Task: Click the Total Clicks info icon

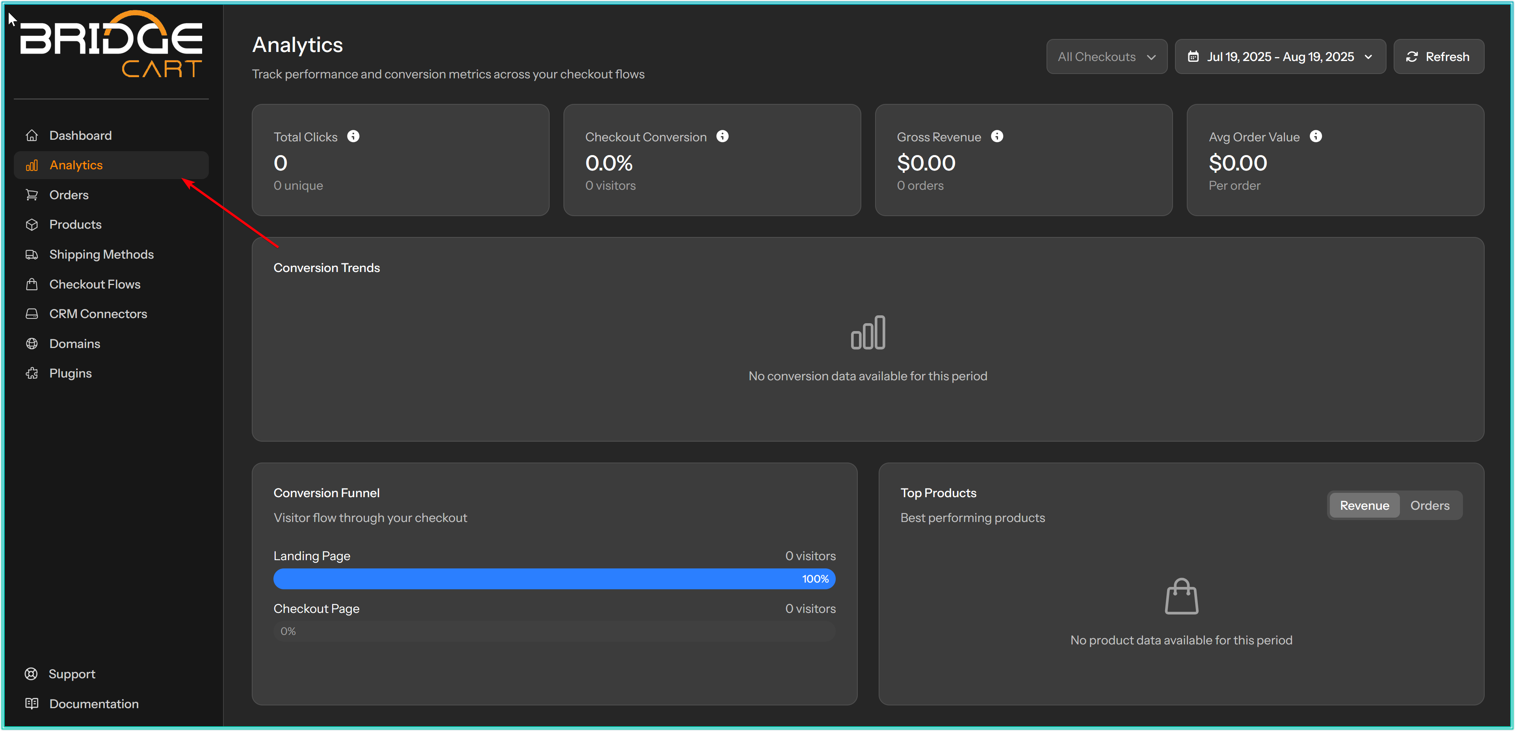Action: [353, 136]
